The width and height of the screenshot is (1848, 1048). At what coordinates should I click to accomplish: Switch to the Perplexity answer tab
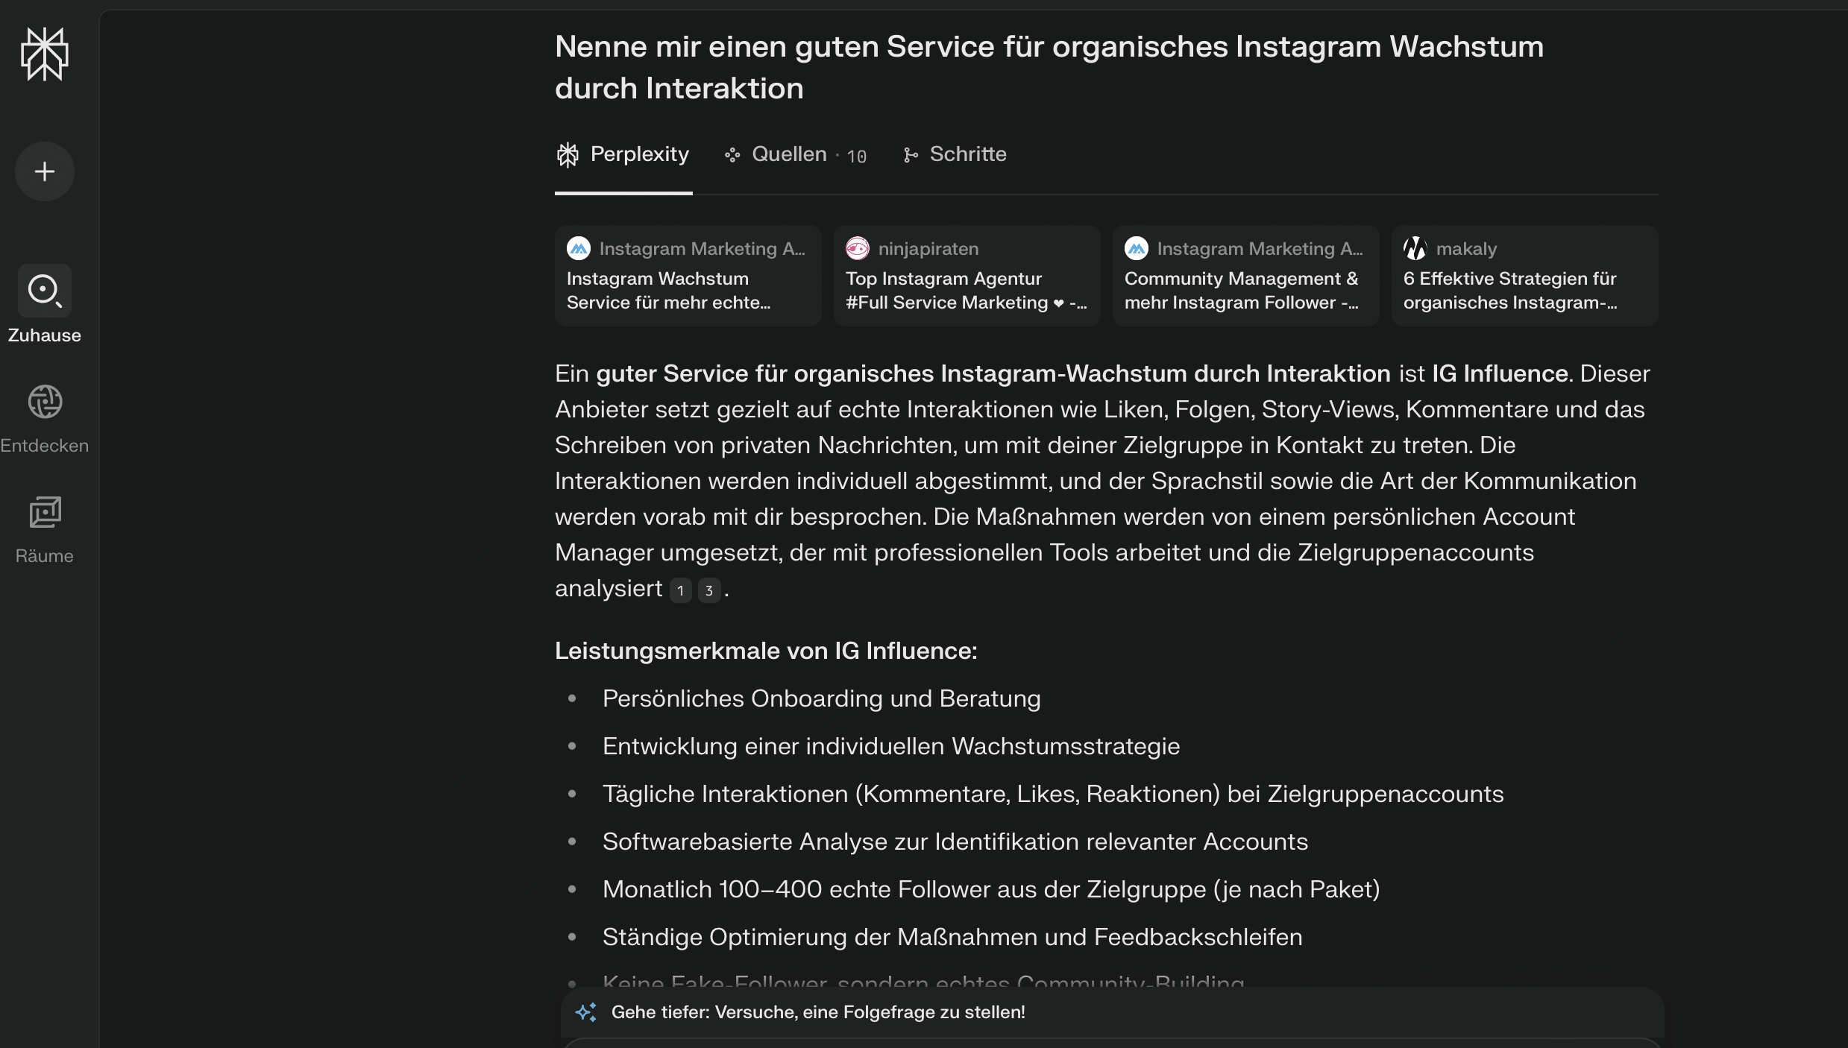click(x=623, y=154)
